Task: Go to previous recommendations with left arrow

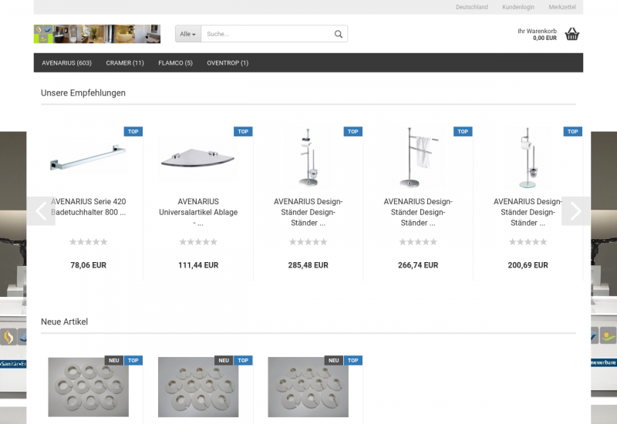Action: (41, 211)
